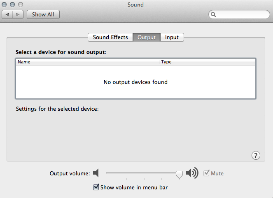Open the Input tab

172,37
